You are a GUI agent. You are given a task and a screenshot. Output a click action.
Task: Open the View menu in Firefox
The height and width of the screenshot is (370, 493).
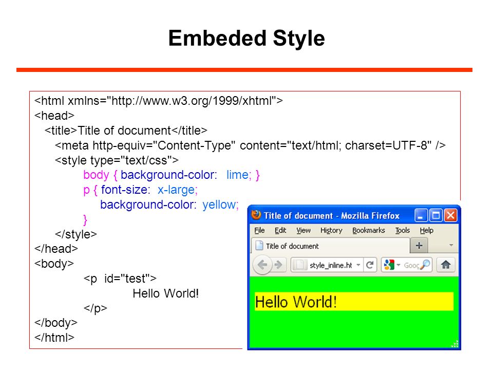[x=304, y=230]
